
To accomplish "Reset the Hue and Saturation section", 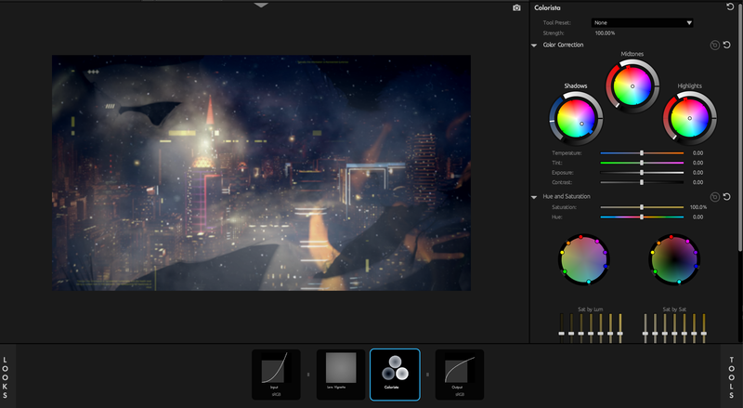I will point(726,197).
